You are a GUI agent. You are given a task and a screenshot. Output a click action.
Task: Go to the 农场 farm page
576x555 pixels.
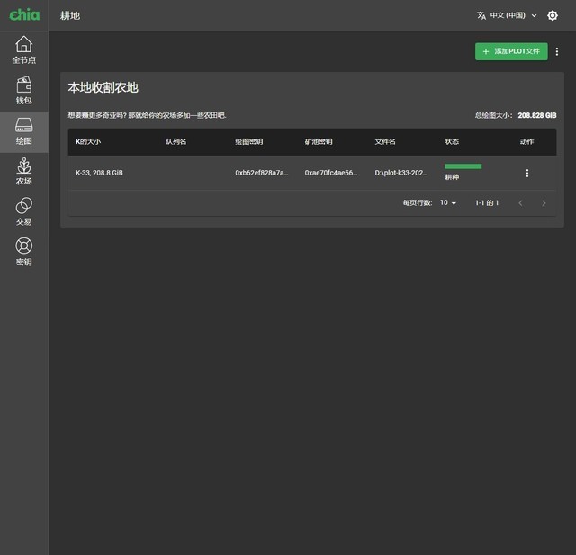pos(24,172)
